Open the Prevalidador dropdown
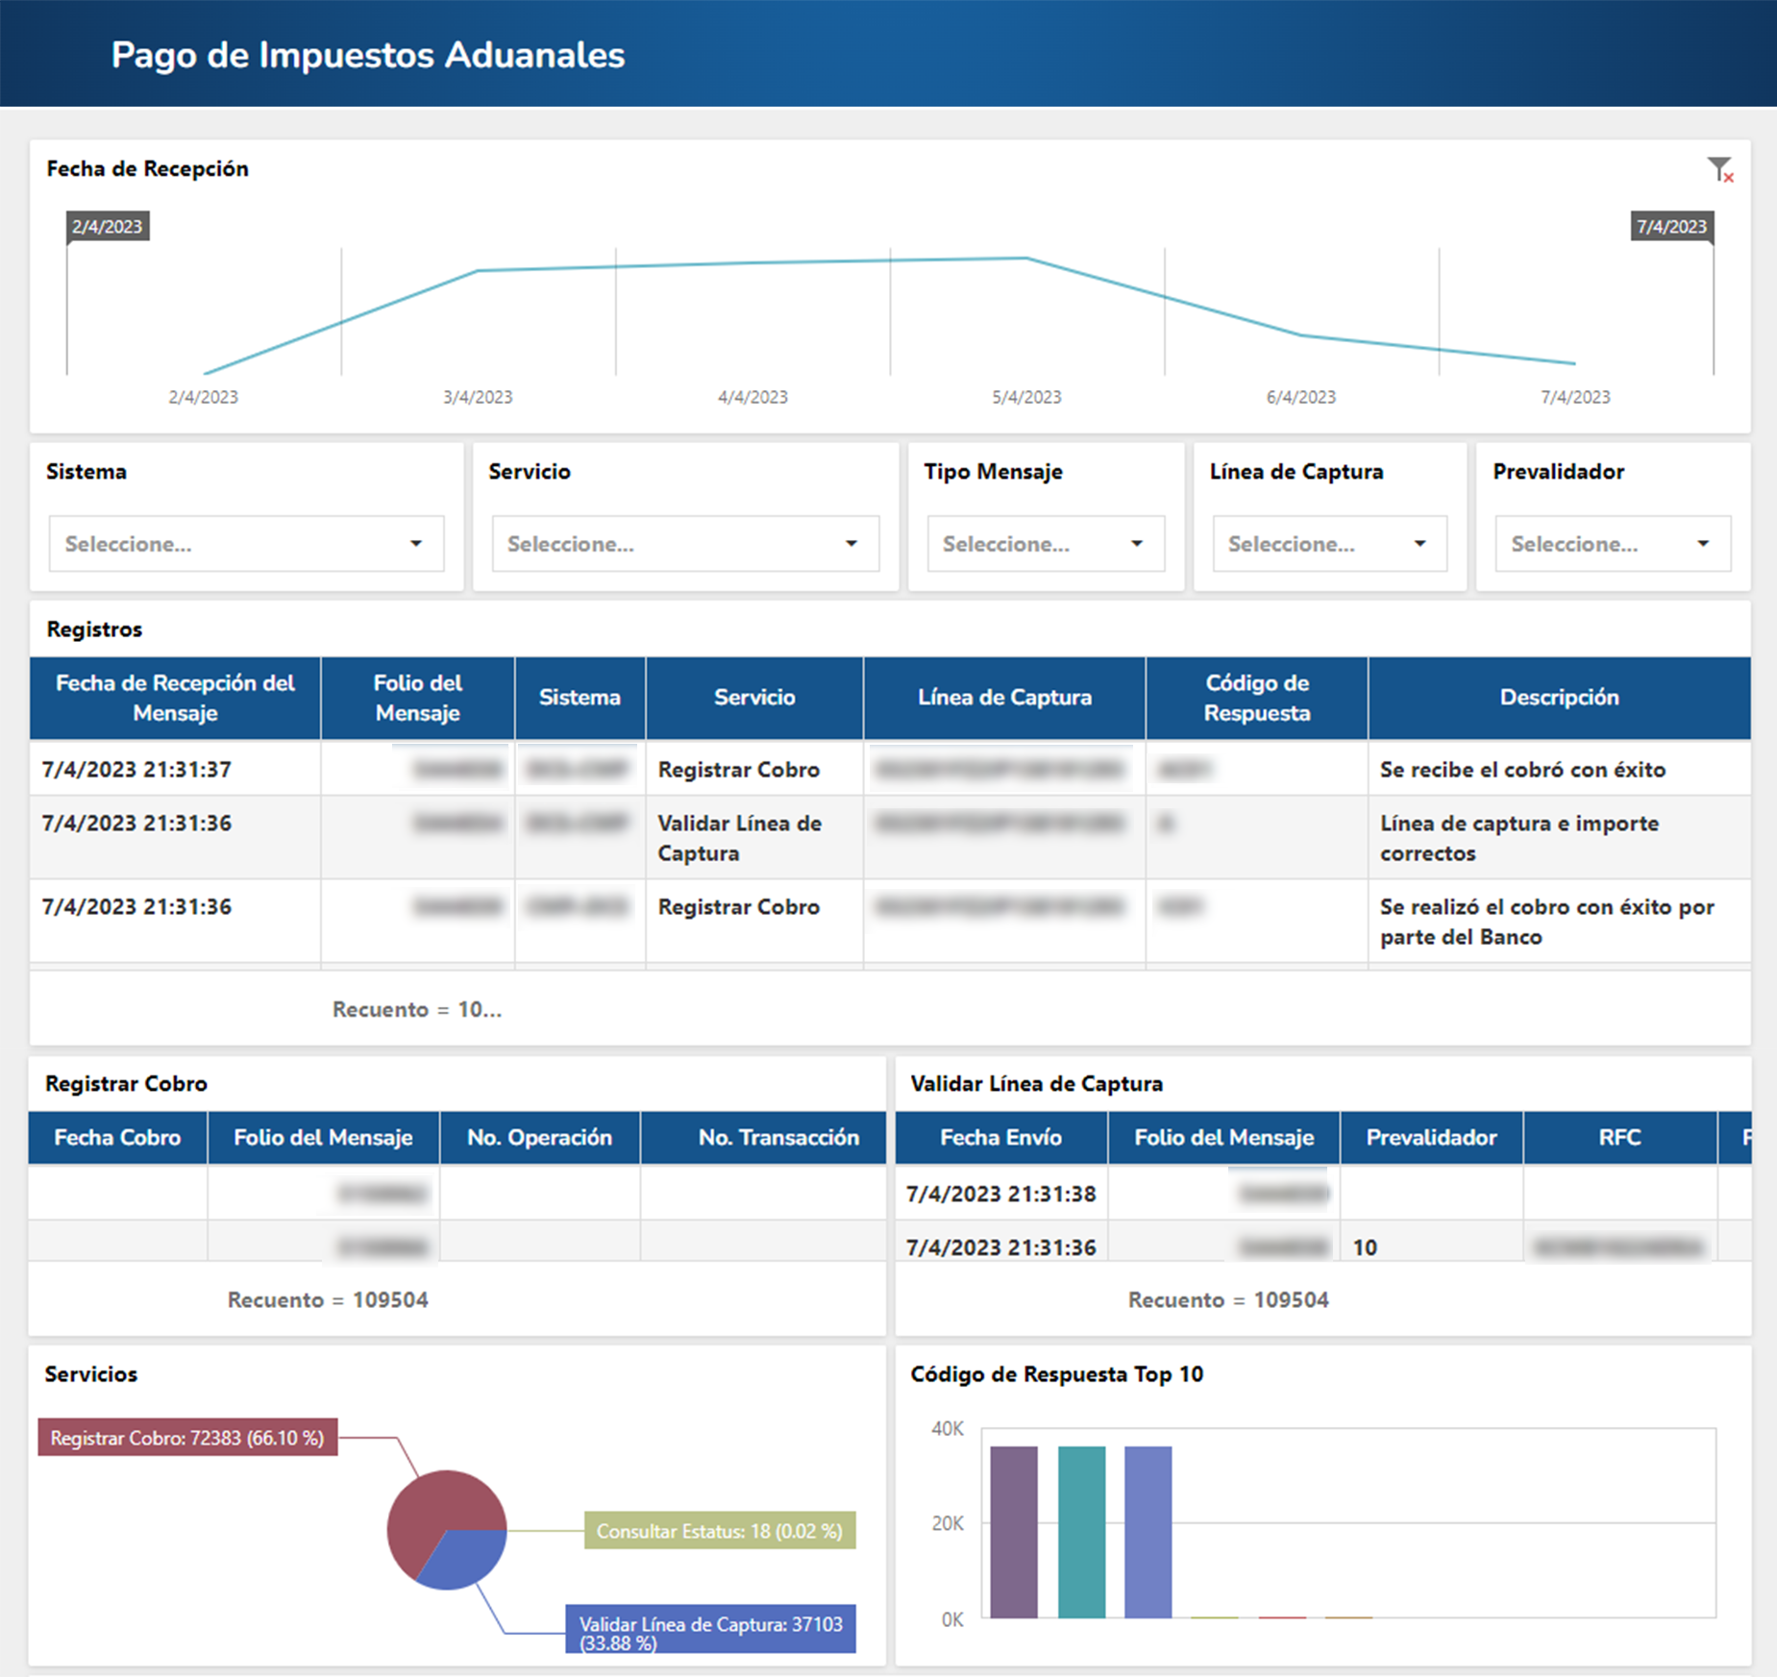This screenshot has width=1777, height=1677. [1613, 544]
